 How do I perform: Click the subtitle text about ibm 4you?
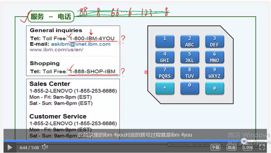[135, 135]
